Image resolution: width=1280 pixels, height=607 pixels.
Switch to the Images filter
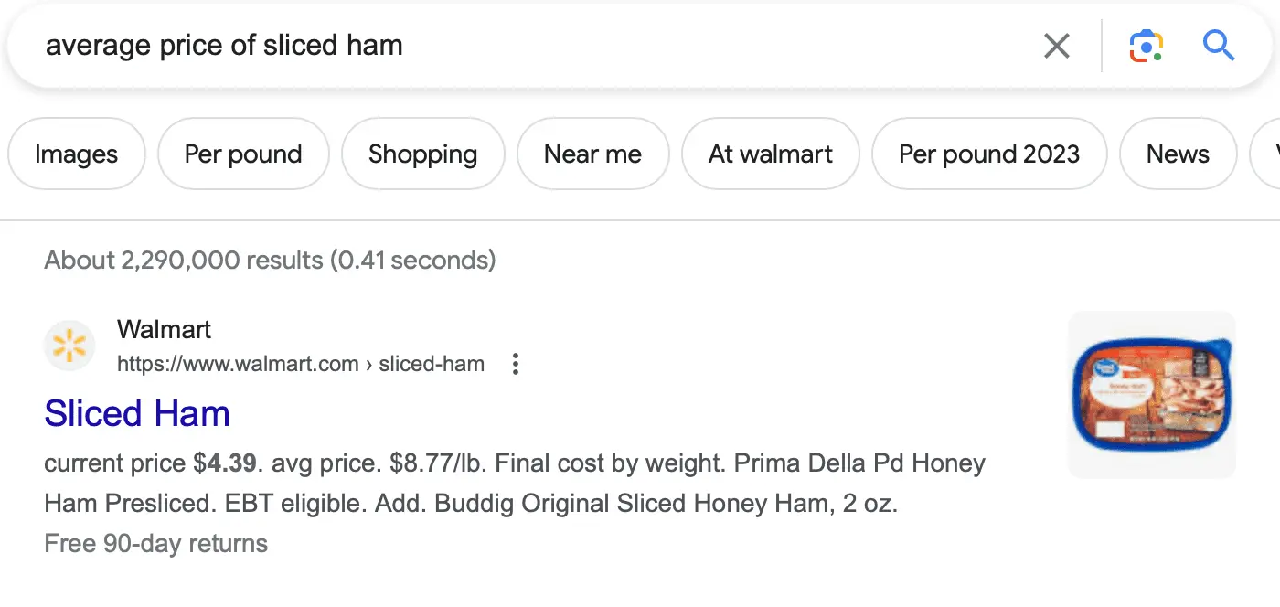(x=76, y=154)
